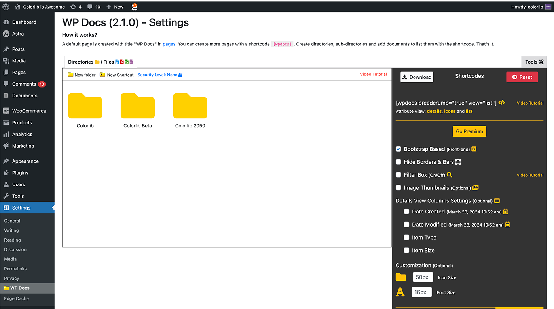Open Comments in the sidebar
554x309 pixels.
click(27, 84)
